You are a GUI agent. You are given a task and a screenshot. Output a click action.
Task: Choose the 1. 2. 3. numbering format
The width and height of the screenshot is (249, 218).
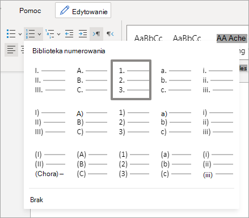click(x=131, y=80)
